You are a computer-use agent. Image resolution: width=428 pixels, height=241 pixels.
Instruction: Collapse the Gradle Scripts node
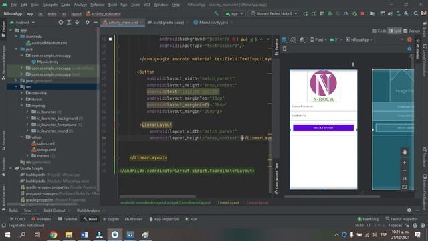pos(11,168)
